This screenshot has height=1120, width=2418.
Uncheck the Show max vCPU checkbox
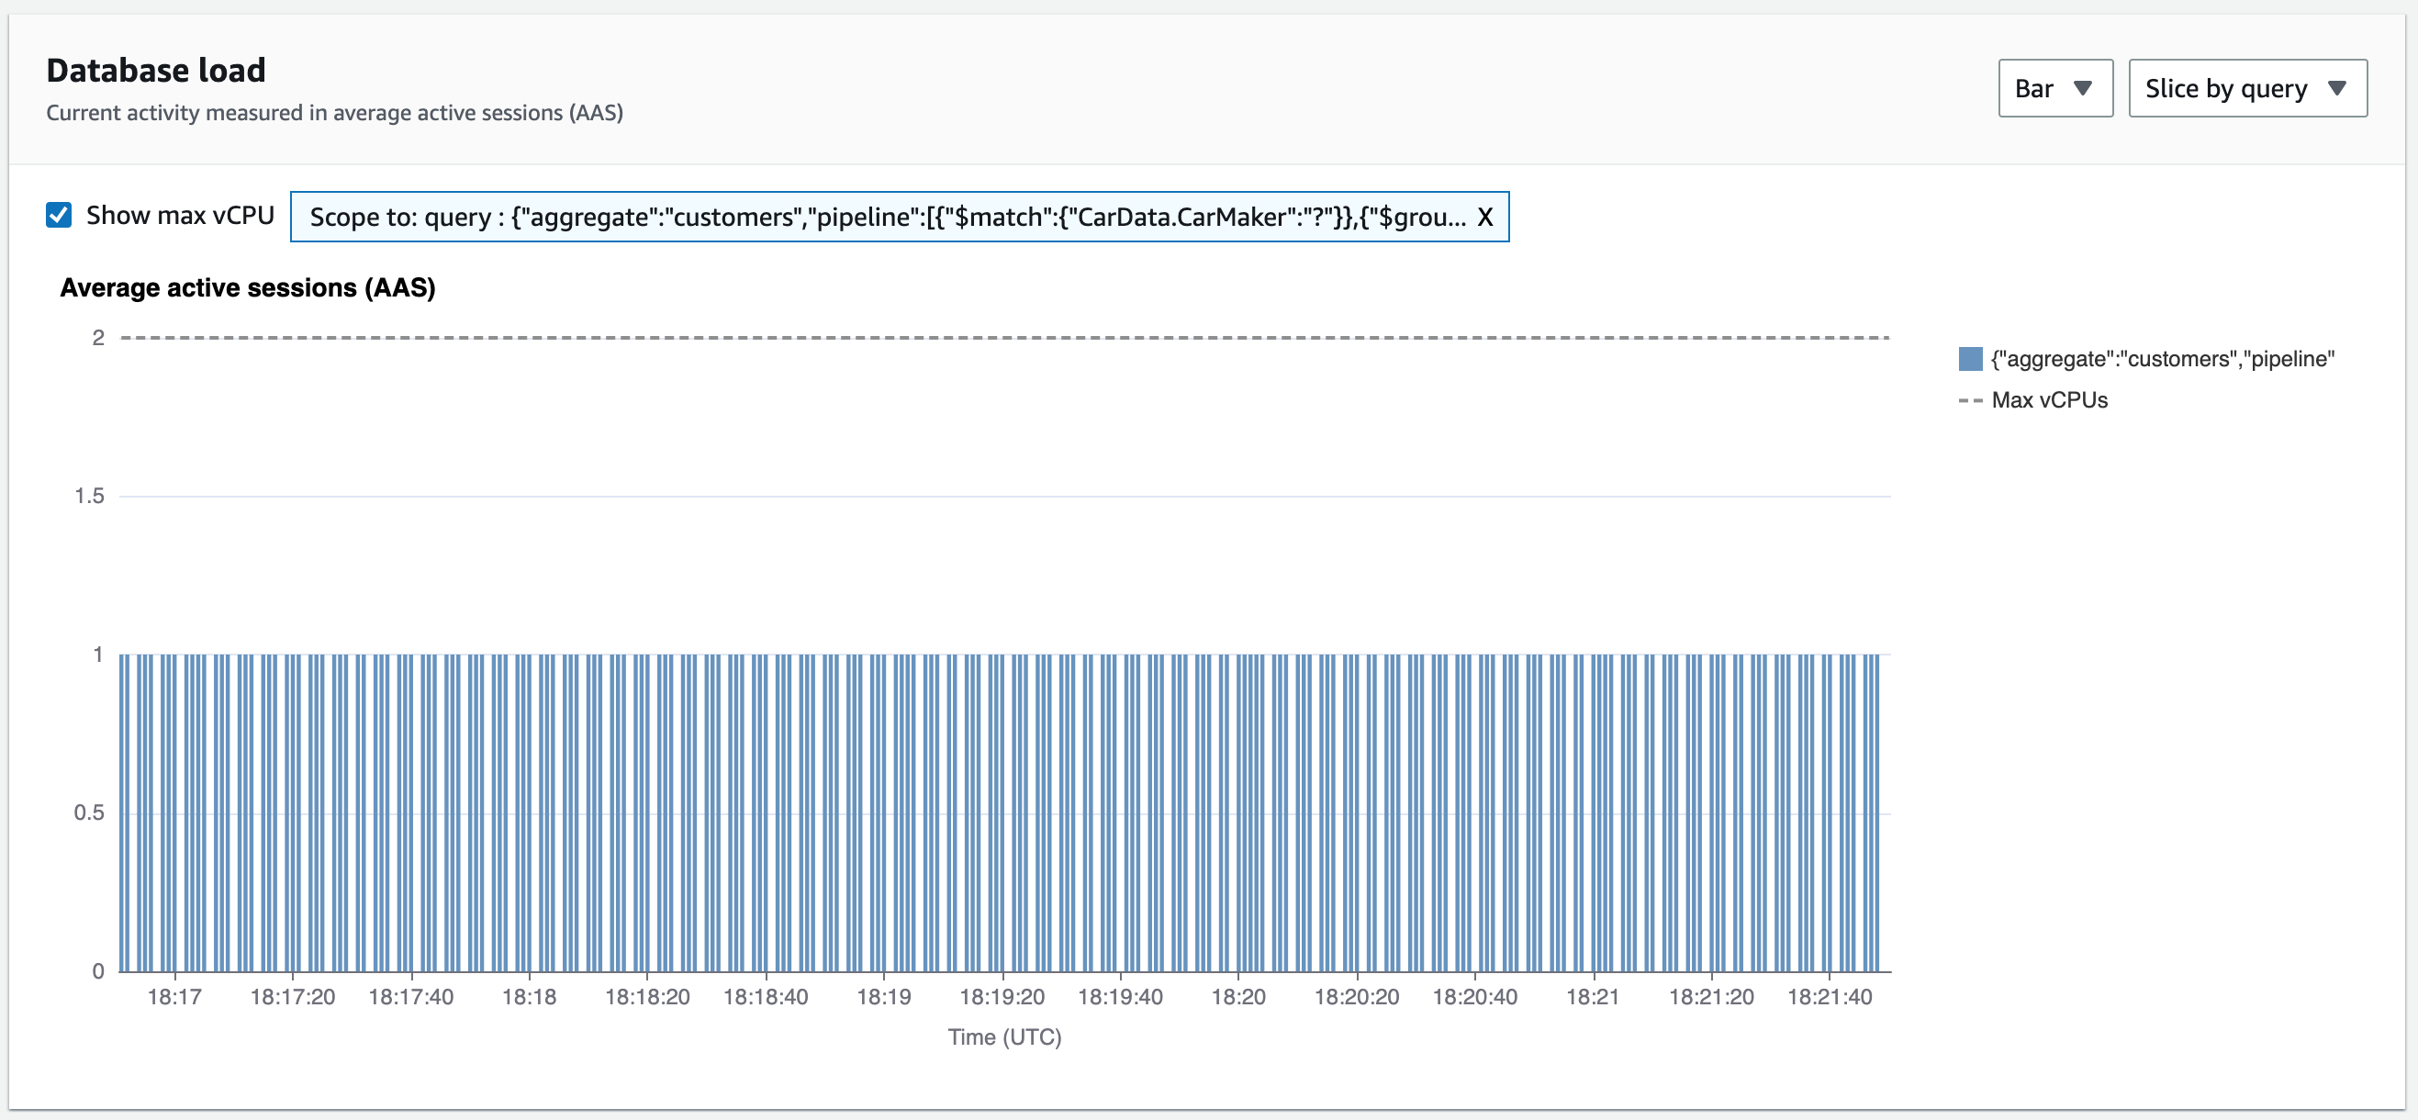click(58, 215)
